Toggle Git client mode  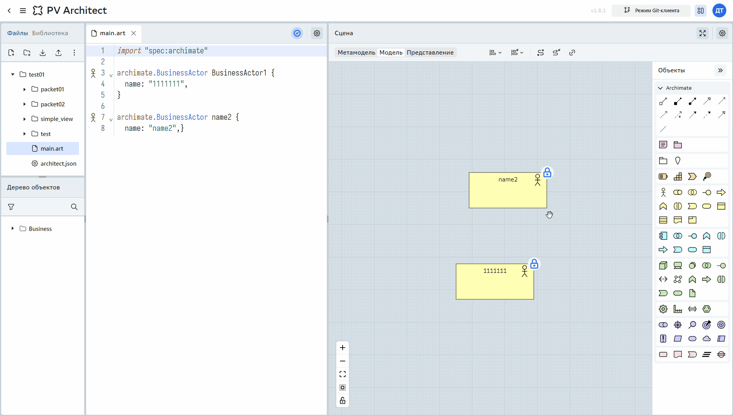pos(651,11)
